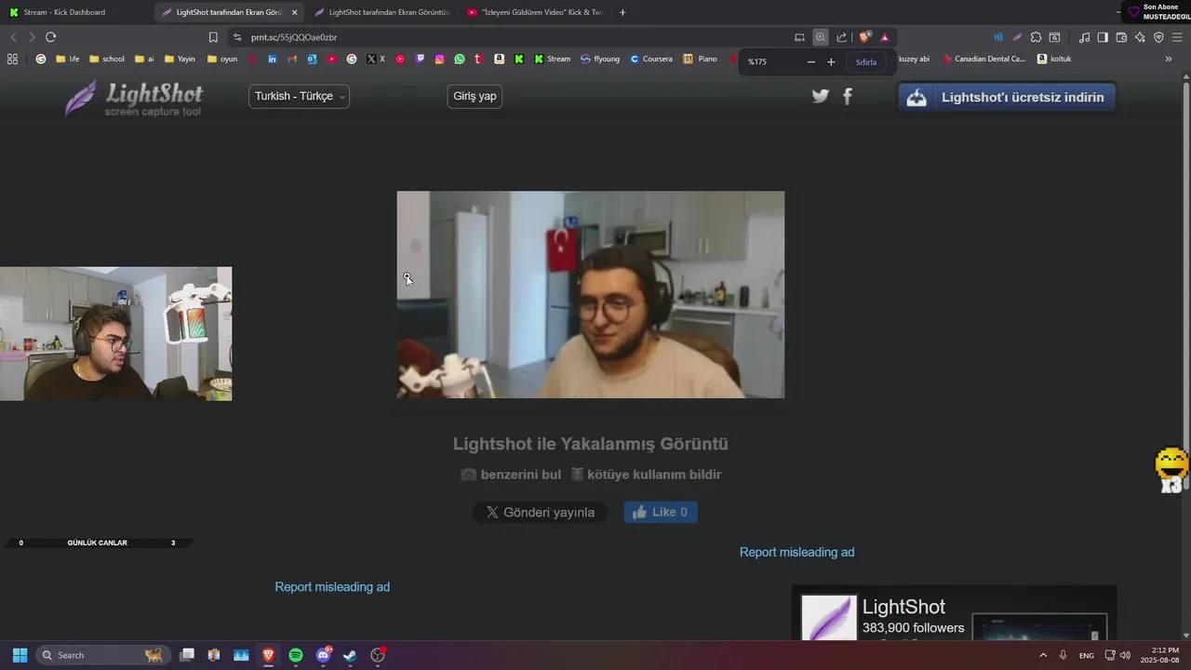Open Brave VPN shield icon
1191x670 pixels.
coord(1158,37)
